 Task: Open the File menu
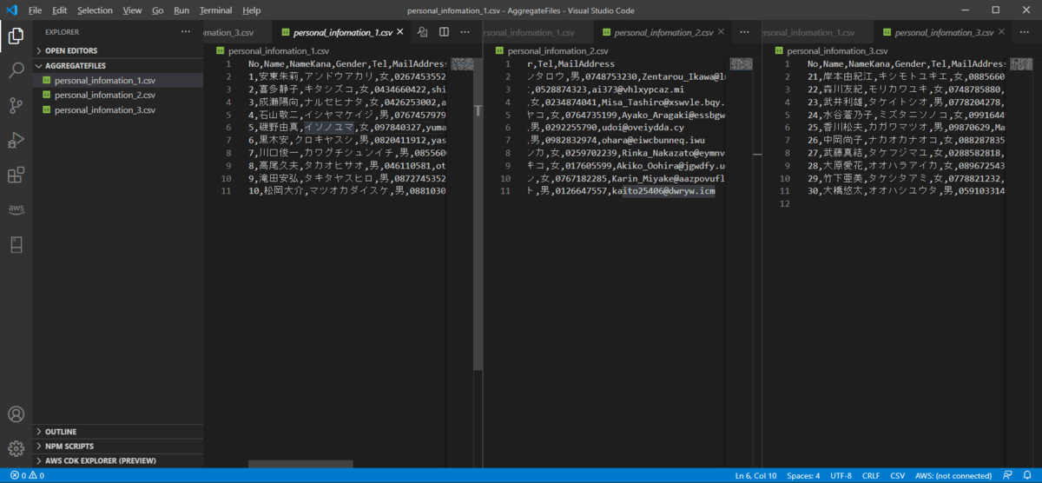pyautogui.click(x=35, y=10)
